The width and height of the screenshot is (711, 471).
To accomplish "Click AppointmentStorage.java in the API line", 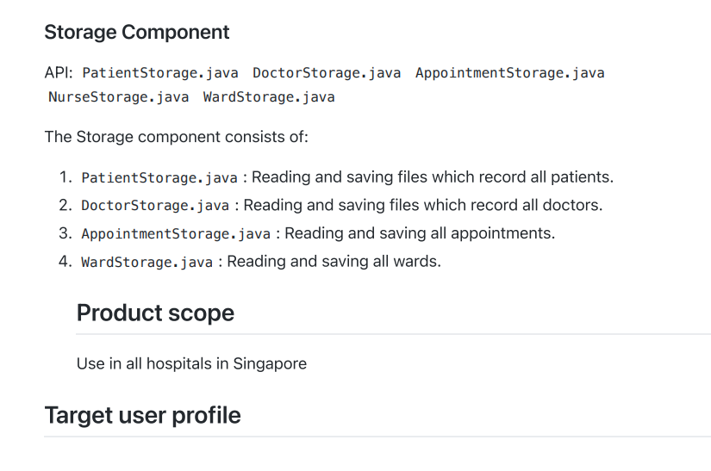I will 509,73.
